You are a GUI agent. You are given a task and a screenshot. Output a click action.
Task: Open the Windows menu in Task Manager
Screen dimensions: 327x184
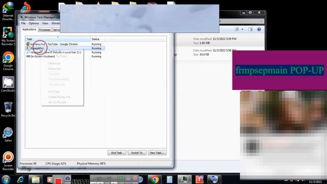56,23
